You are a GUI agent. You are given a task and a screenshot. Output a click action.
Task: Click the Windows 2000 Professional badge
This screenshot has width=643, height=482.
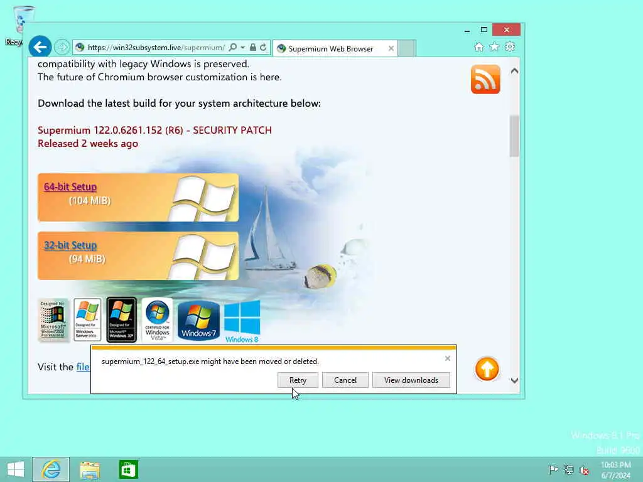click(x=53, y=319)
